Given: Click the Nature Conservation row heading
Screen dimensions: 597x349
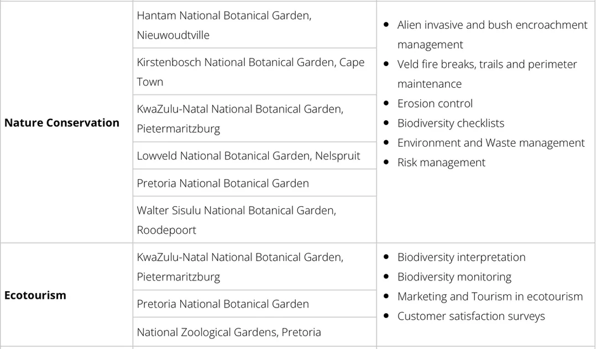Looking at the screenshot, I should coord(62,123).
